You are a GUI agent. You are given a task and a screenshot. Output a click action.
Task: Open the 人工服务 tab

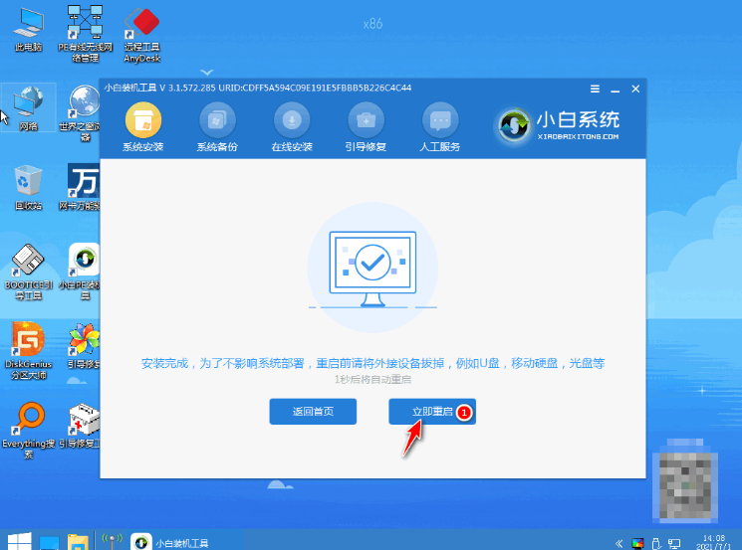point(440,127)
